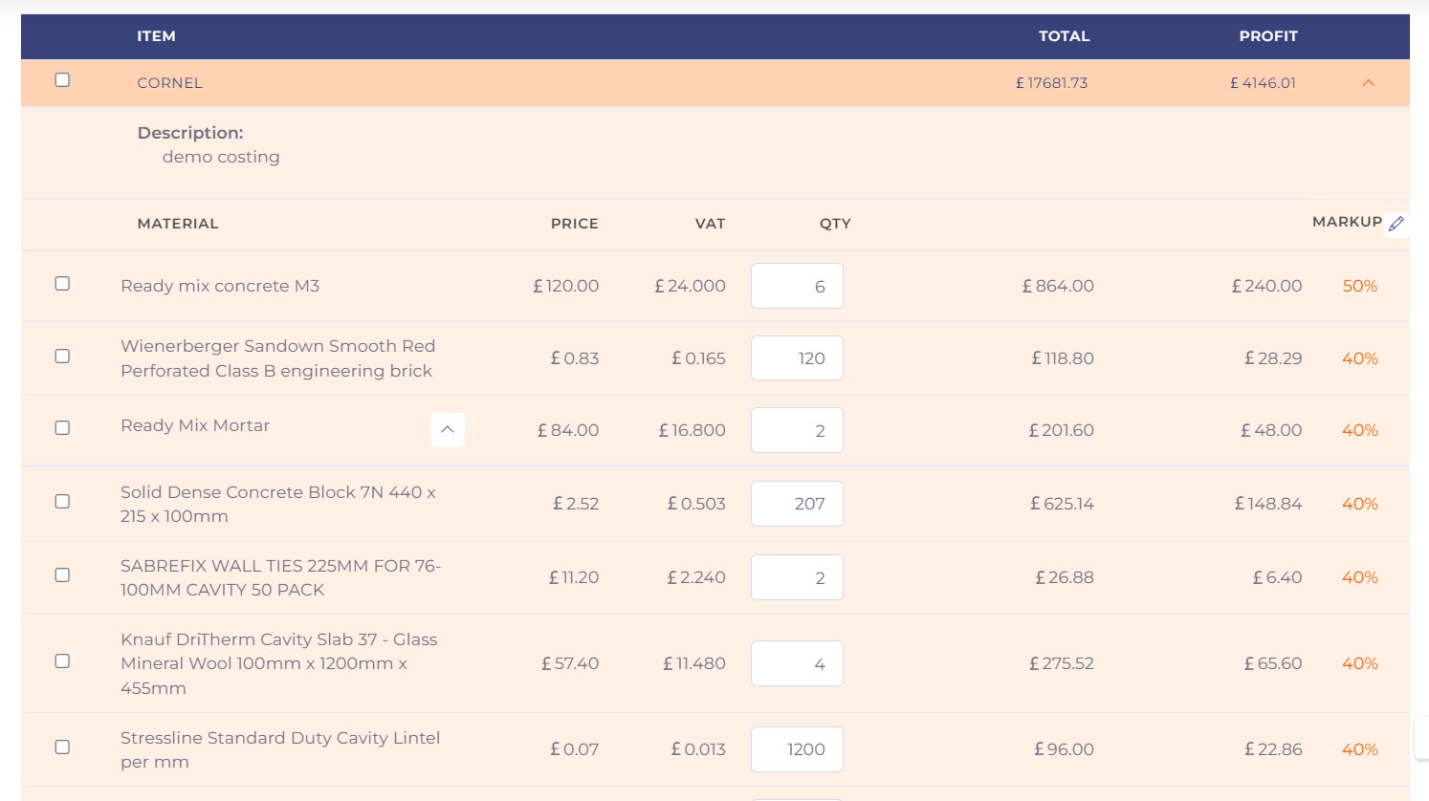Click the ITEM column header
Screen dimensions: 1429x801
click(x=156, y=36)
